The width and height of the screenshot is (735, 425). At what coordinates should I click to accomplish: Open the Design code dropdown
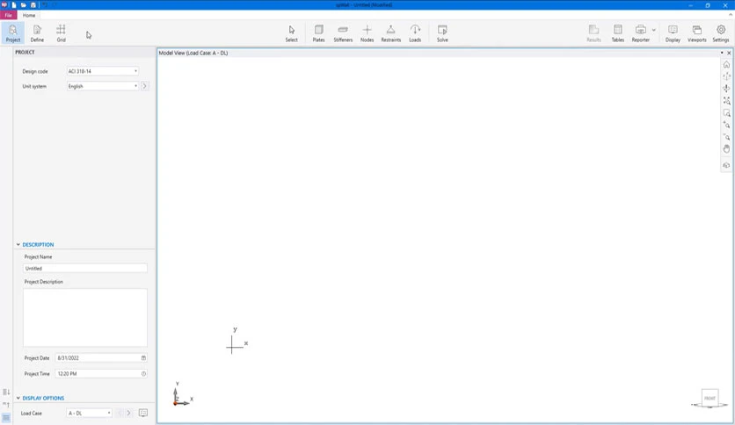tap(103, 71)
